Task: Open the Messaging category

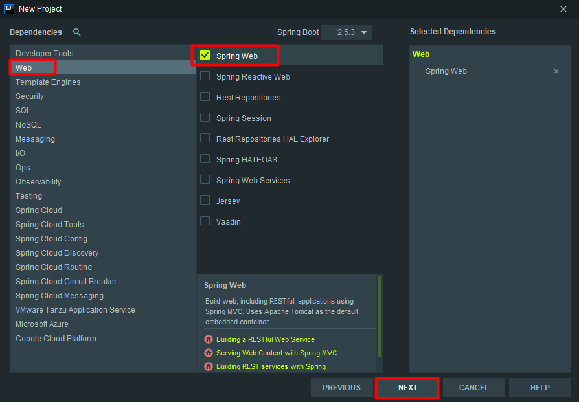Action: click(103, 139)
